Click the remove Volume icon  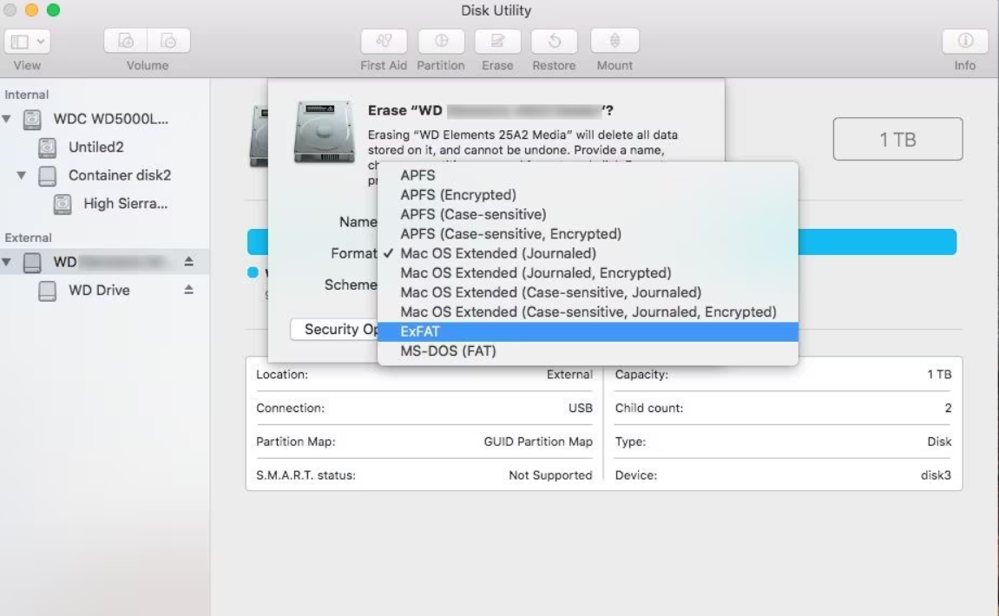coord(169,41)
